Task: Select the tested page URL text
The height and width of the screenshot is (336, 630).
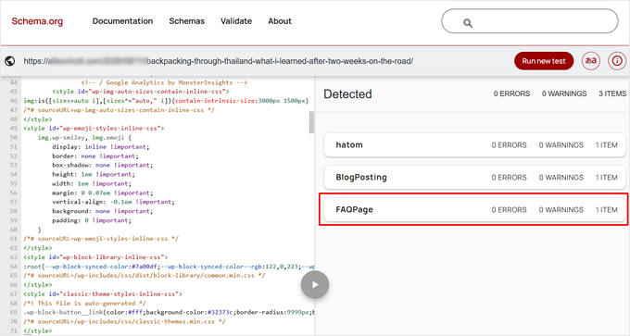Action: [218, 61]
